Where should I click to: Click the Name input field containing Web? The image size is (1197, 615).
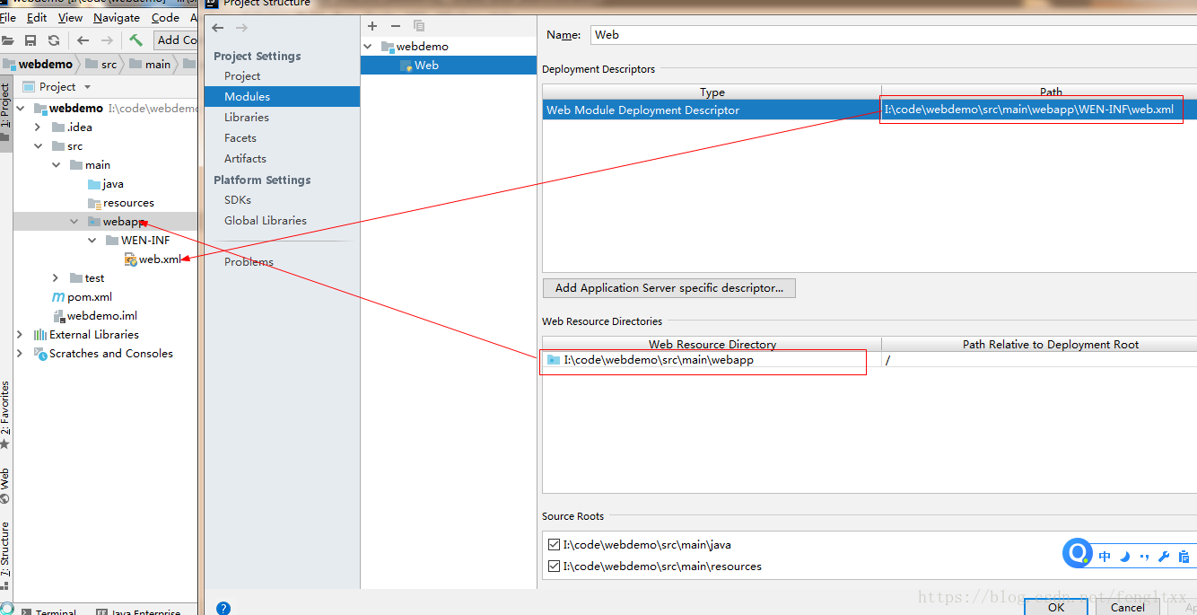coord(893,35)
